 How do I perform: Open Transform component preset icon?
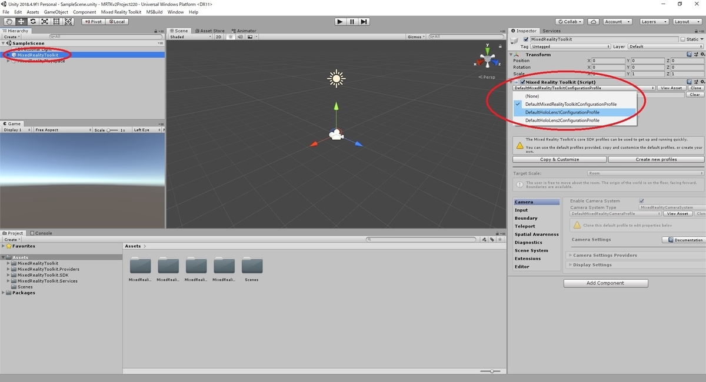tap(695, 55)
